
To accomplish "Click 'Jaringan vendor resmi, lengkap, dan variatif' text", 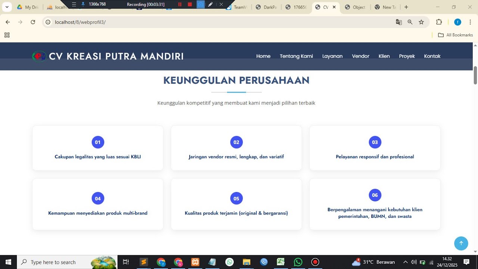I will point(236,157).
